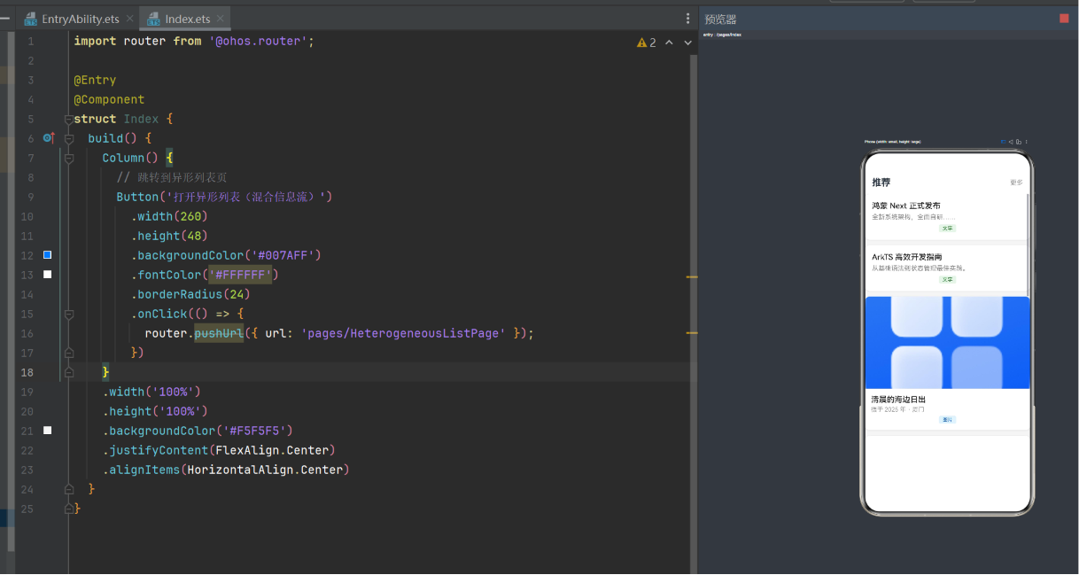
Task: Click the '@ohos.router' import string
Action: pyautogui.click(x=260, y=41)
